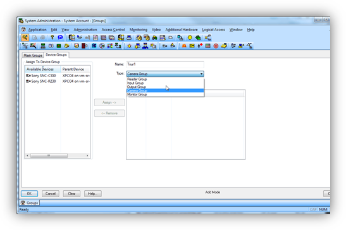Click the tree hierarchy icon in second toolbar

[x=25, y=46]
